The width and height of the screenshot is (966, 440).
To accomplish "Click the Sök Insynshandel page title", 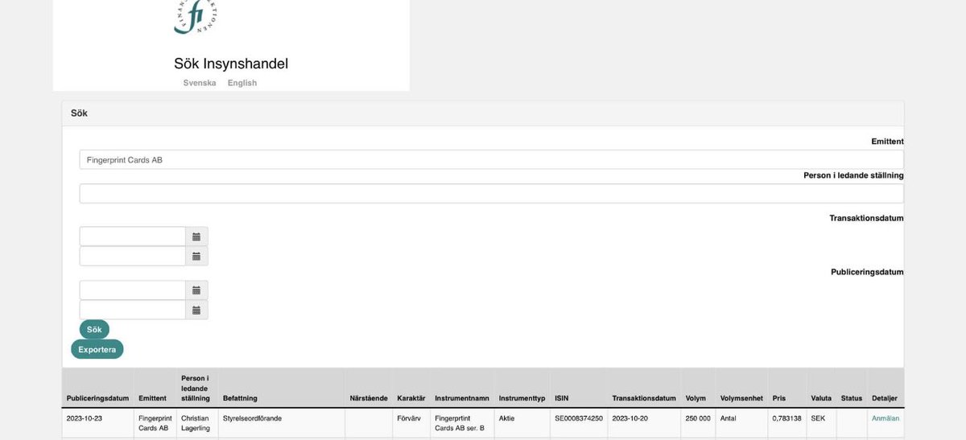I will pos(231,64).
